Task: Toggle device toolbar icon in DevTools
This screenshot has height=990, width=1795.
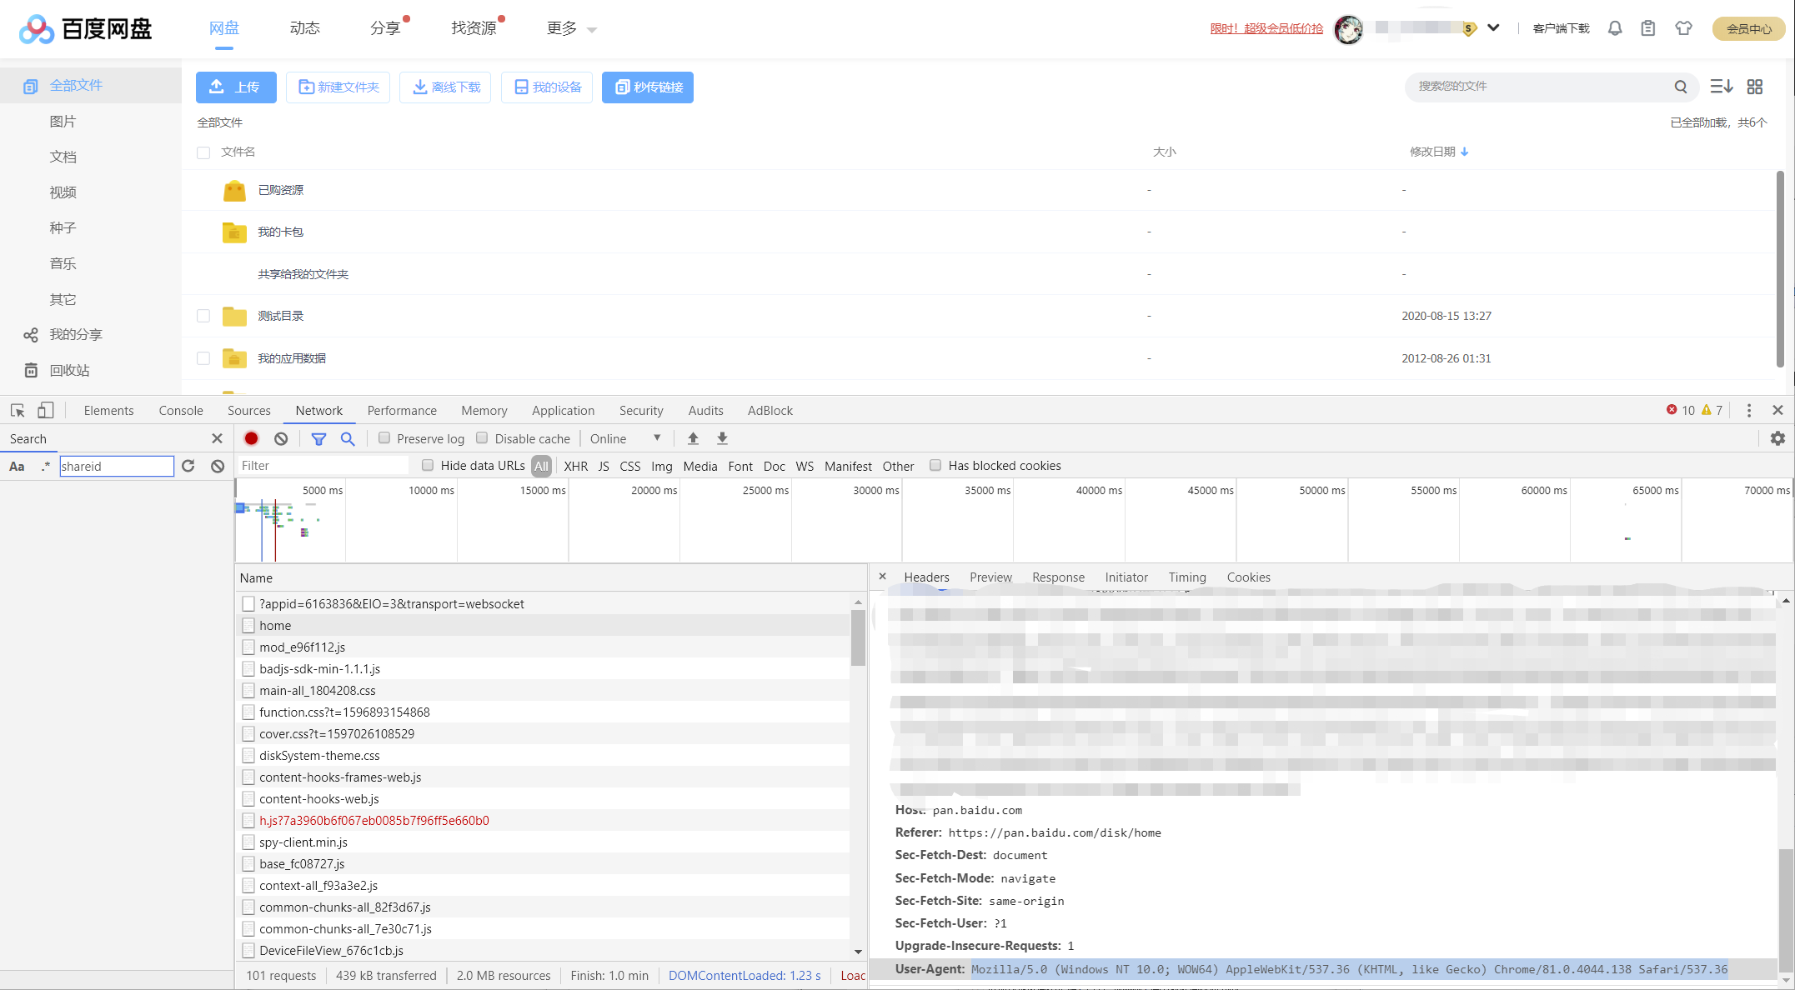Action: pos(46,410)
